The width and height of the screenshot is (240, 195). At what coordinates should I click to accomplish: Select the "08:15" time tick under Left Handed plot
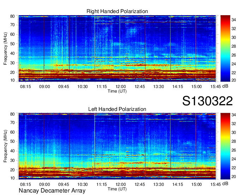(25, 184)
